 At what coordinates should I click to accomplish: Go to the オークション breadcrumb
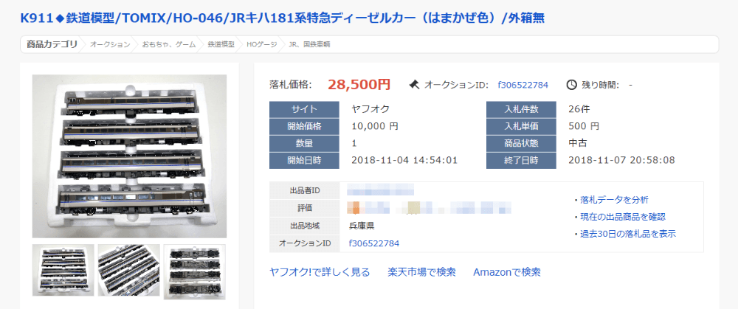[x=111, y=44]
